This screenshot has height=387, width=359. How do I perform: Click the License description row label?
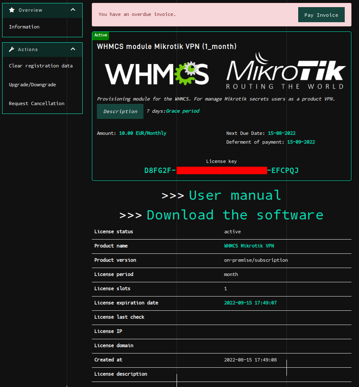tap(120, 374)
